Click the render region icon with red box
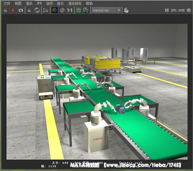 [x=13, y=10]
